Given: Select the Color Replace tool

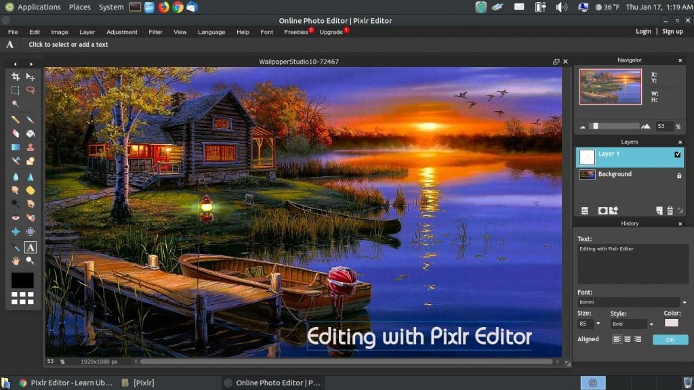Looking at the screenshot, I should point(16,161).
